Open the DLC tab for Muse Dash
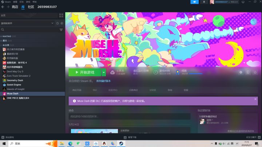The image size is (262, 147). [95, 90]
